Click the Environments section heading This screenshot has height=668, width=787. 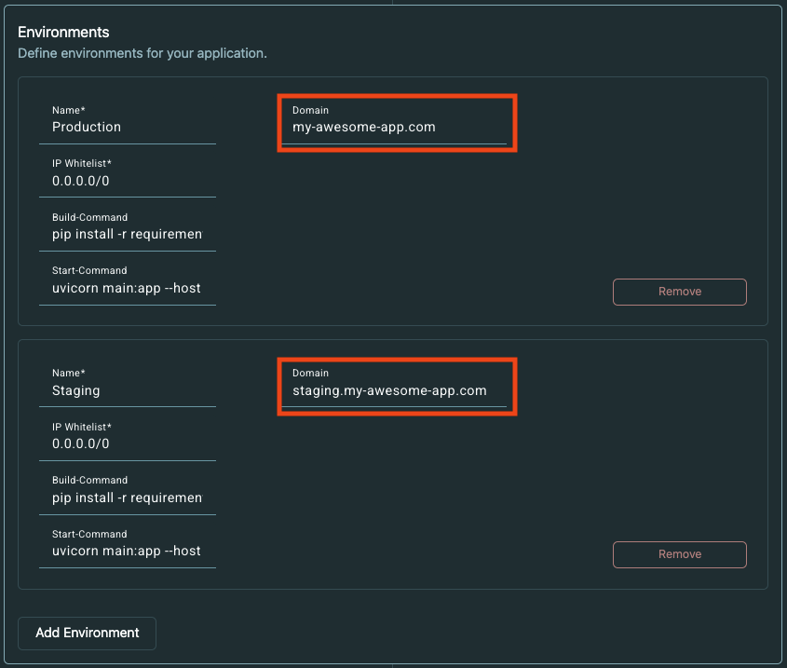click(x=63, y=32)
